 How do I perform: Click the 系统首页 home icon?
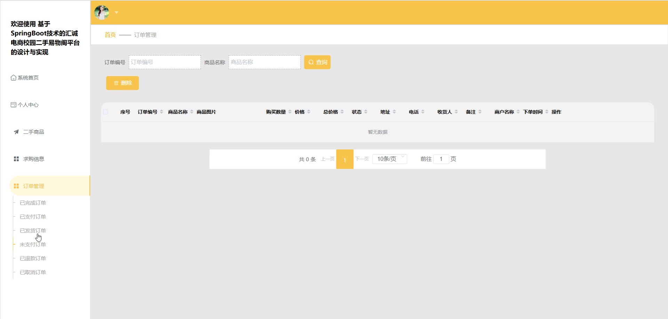[13, 77]
